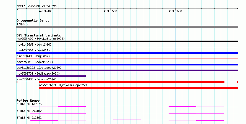
Task: Open the DGV Structural Variants track title
Action: 39,35
